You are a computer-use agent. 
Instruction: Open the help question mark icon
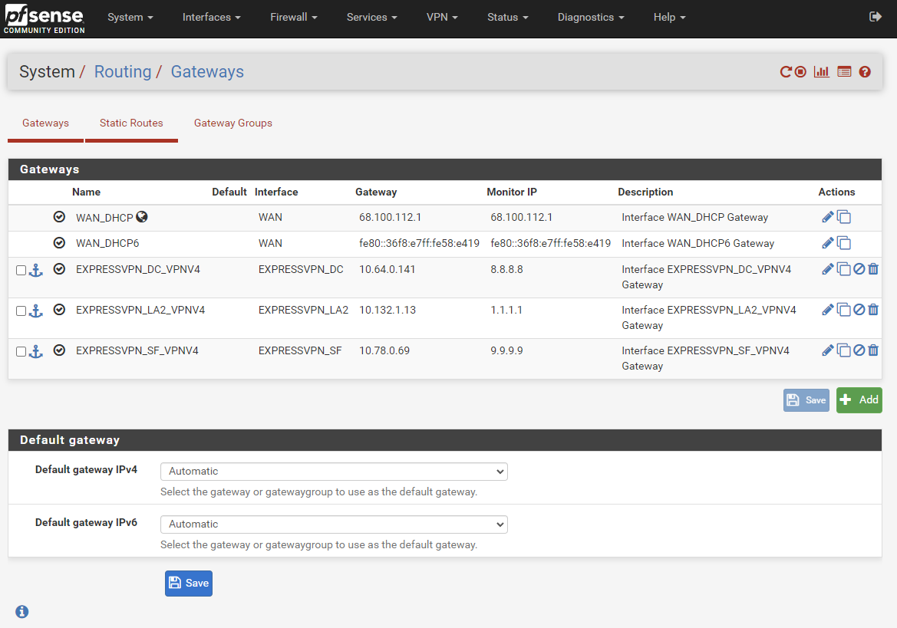[x=865, y=71]
